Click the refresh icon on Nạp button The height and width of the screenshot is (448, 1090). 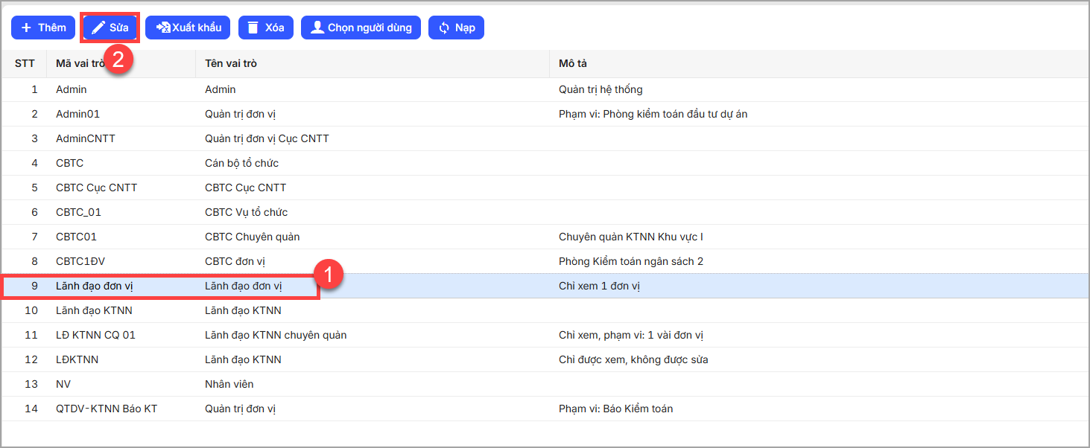(x=444, y=28)
